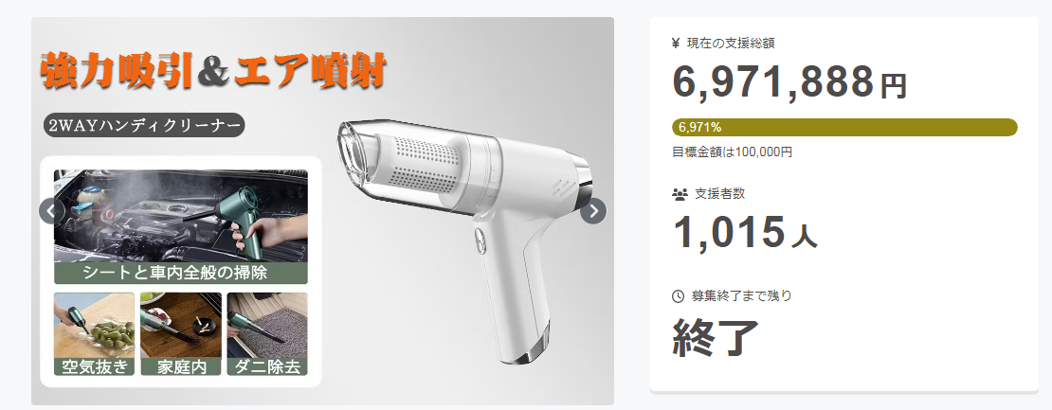The height and width of the screenshot is (410, 1052).
Task: Select the 家庭内 thumbnail image
Action: pos(180,333)
